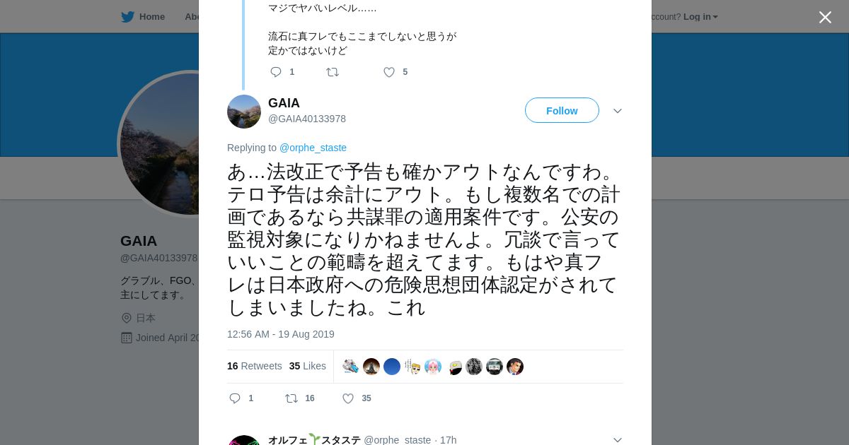Screen dimensions: 849x445
Task: Open GAIA's avatar next to the tweet
Action: [244, 112]
